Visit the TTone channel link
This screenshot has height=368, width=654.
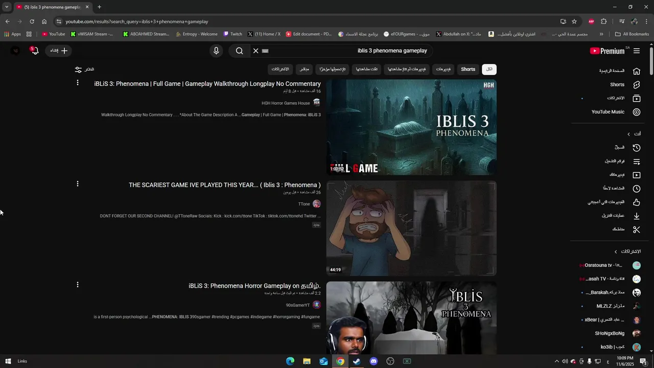[304, 204]
